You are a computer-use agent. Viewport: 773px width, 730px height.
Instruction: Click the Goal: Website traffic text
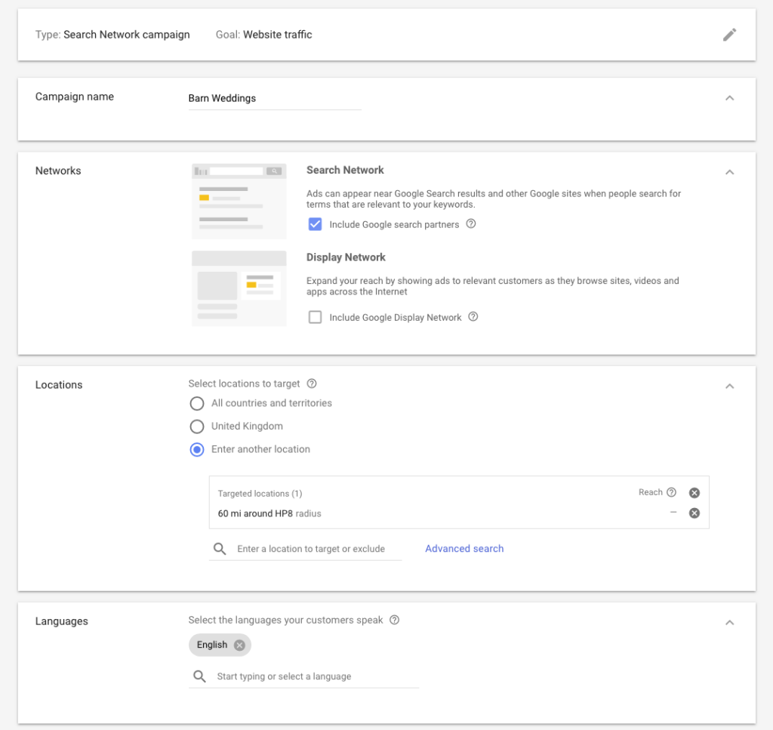click(x=263, y=35)
